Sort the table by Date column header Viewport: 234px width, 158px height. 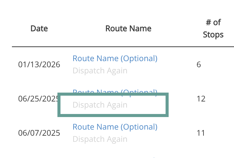point(39,29)
